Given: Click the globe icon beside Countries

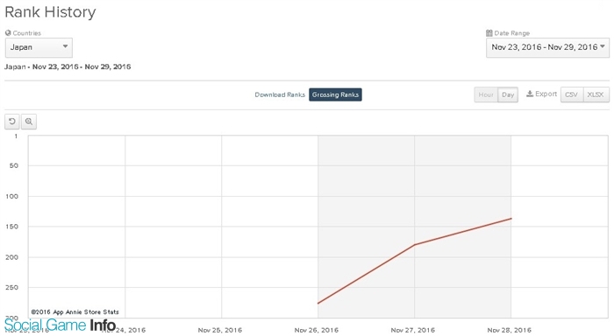Looking at the screenshot, I should (8, 33).
